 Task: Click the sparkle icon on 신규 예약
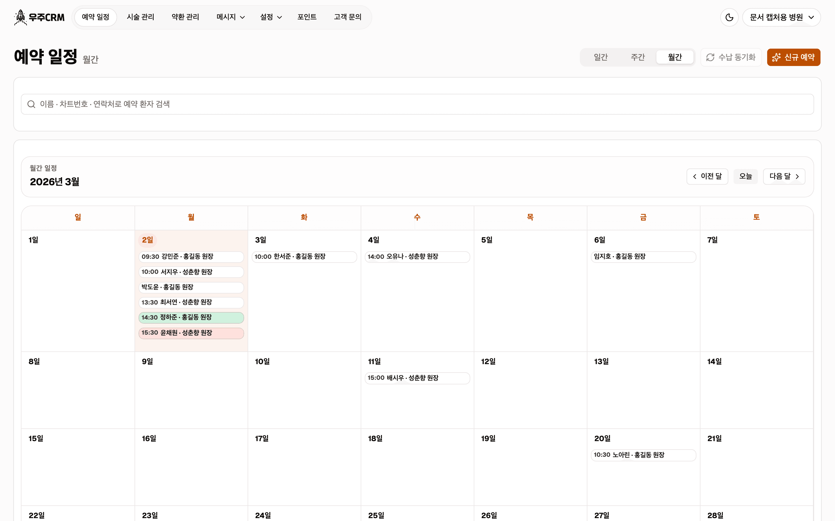(776, 57)
